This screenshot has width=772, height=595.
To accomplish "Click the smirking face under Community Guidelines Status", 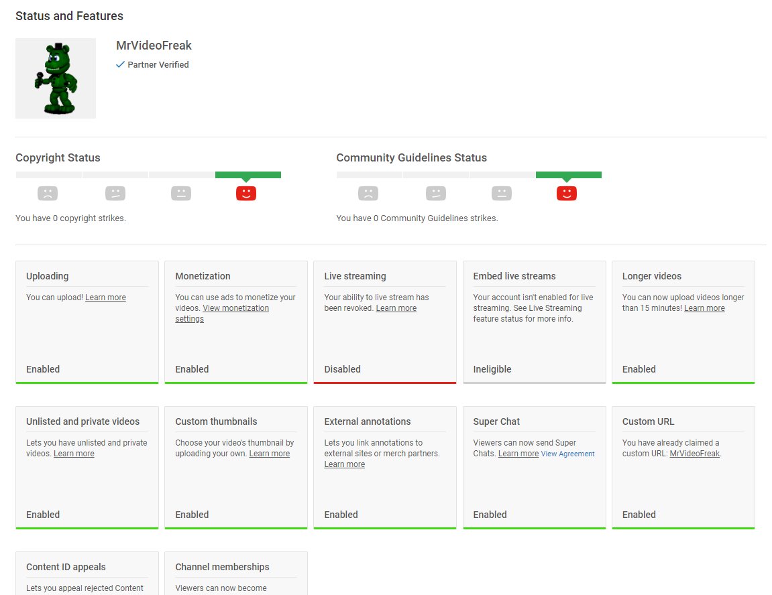I will [436, 193].
